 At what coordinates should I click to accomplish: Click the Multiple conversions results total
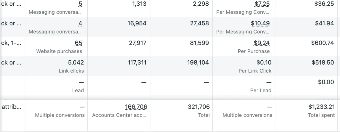pos(60,115)
